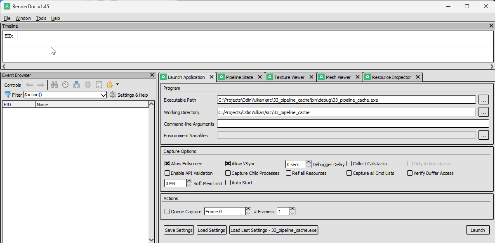
Task: Increase the # Frames value
Action: [x=292, y=210]
